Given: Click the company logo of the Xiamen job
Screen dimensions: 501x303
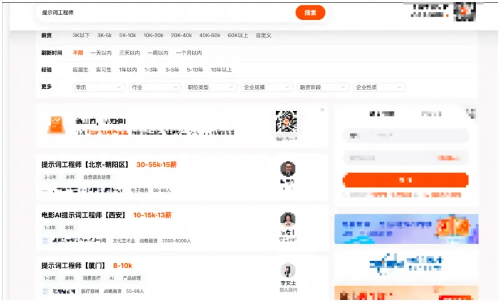Looking at the screenshot, I should [45, 291].
